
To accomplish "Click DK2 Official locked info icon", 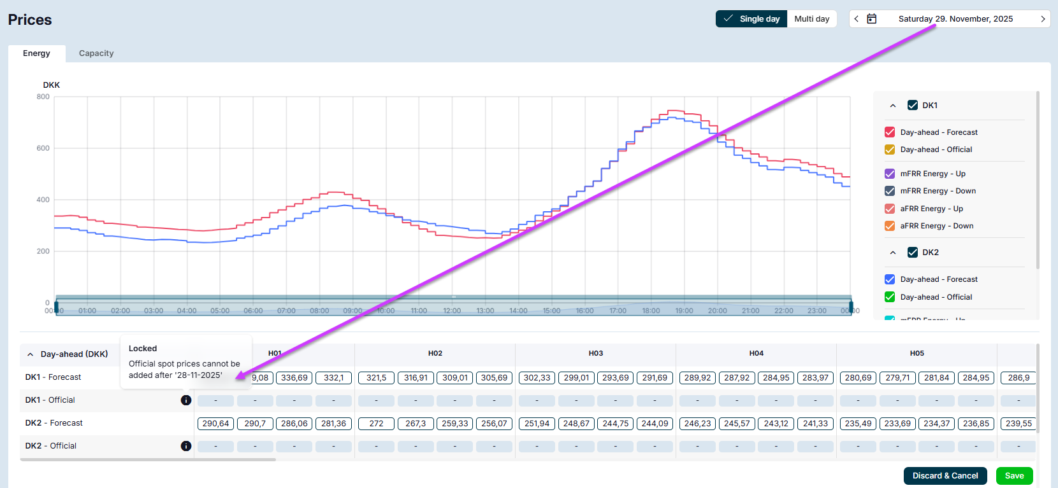I will click(186, 446).
